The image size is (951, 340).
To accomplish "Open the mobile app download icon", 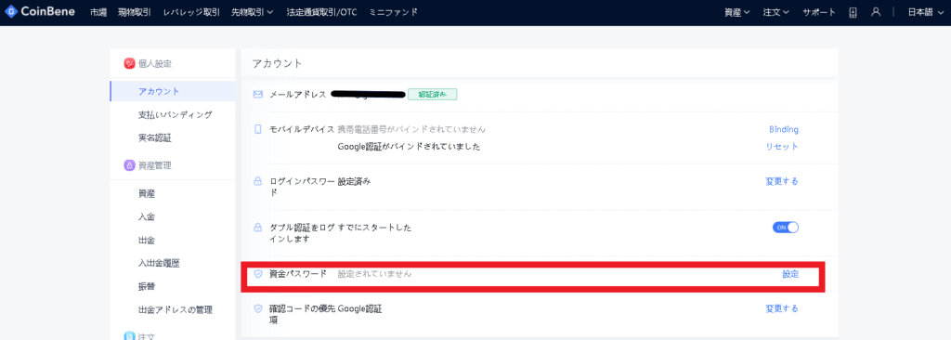I will (853, 12).
